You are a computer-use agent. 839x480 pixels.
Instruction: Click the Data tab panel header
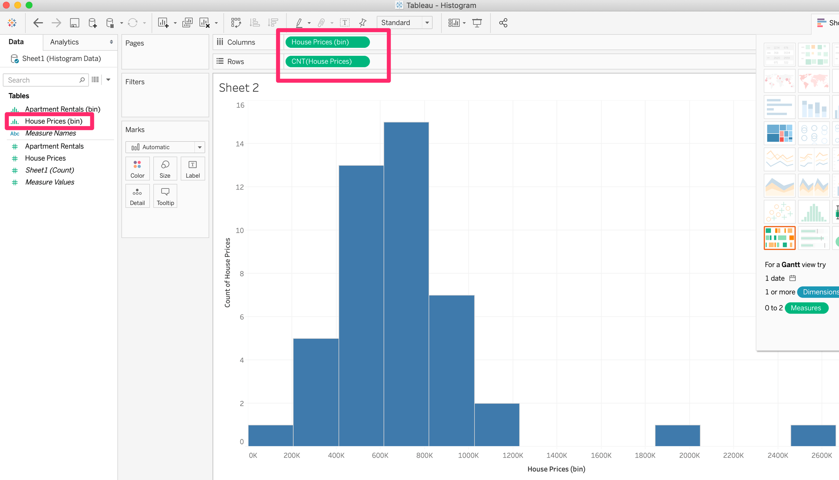pos(17,42)
